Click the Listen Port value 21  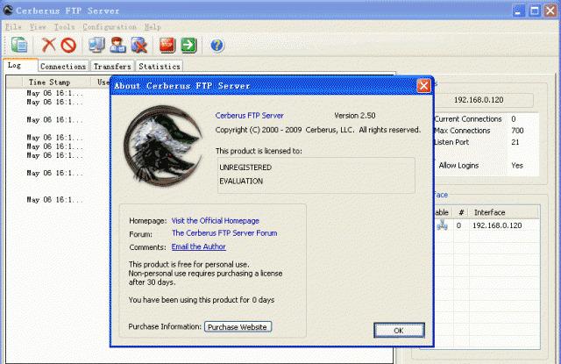[515, 142]
